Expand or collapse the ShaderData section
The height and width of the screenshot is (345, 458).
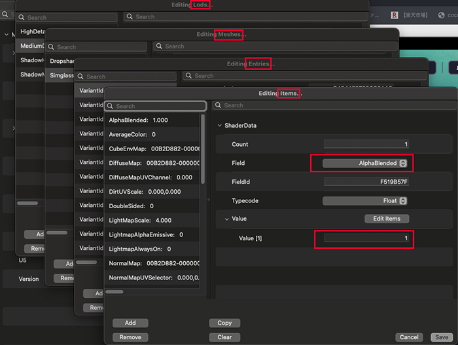(x=219, y=125)
